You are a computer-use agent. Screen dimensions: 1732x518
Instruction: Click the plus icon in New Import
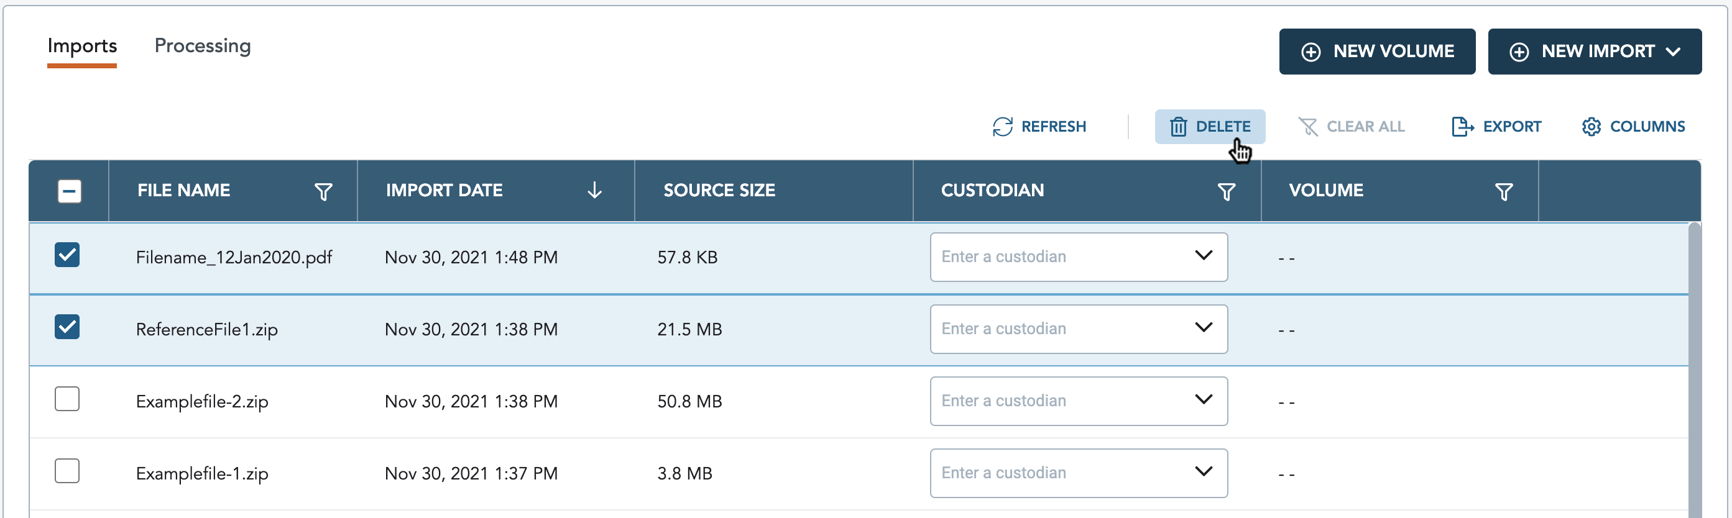point(1519,52)
